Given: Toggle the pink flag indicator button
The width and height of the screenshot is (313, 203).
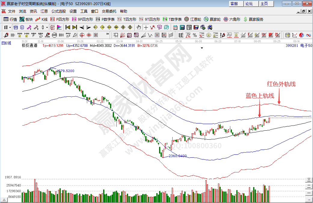Looking at the screenshot, I should (59, 27).
